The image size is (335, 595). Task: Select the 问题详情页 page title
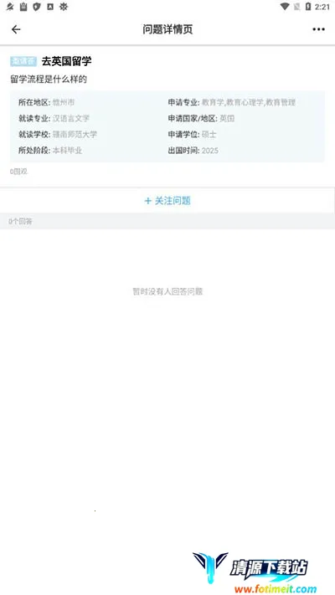[x=167, y=29]
